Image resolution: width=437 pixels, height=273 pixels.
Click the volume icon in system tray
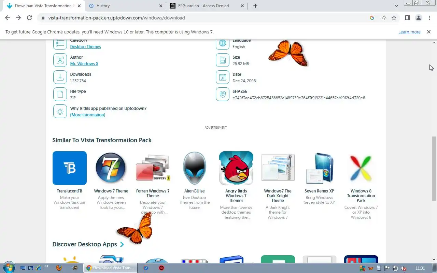tap(403, 268)
